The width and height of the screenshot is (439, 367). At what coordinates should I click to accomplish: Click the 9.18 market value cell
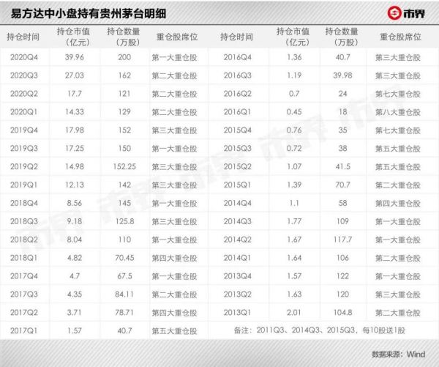(75, 221)
